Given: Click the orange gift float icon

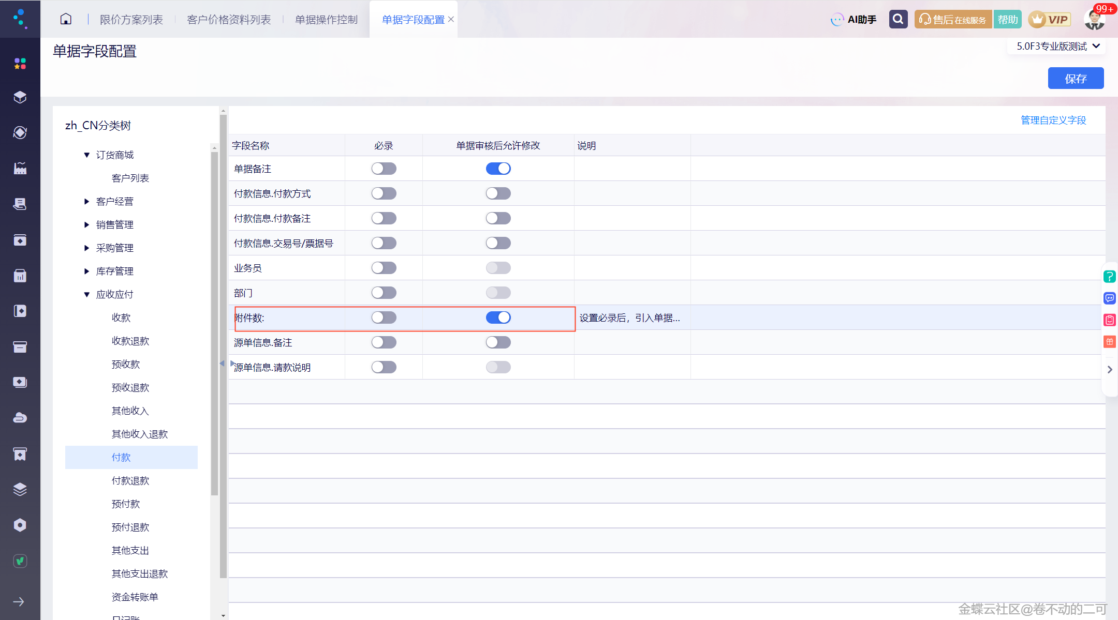Looking at the screenshot, I should pyautogui.click(x=1110, y=342).
